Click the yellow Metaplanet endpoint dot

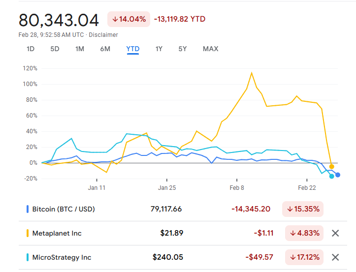[331, 166]
